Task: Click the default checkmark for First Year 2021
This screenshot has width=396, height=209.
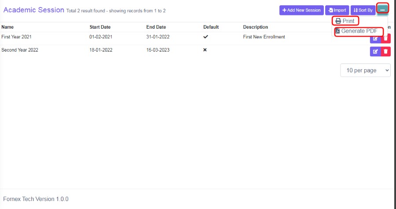Action: pyautogui.click(x=205, y=37)
